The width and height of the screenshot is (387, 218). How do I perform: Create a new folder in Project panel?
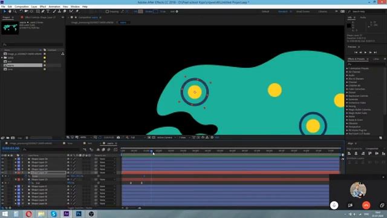[x=8, y=138]
